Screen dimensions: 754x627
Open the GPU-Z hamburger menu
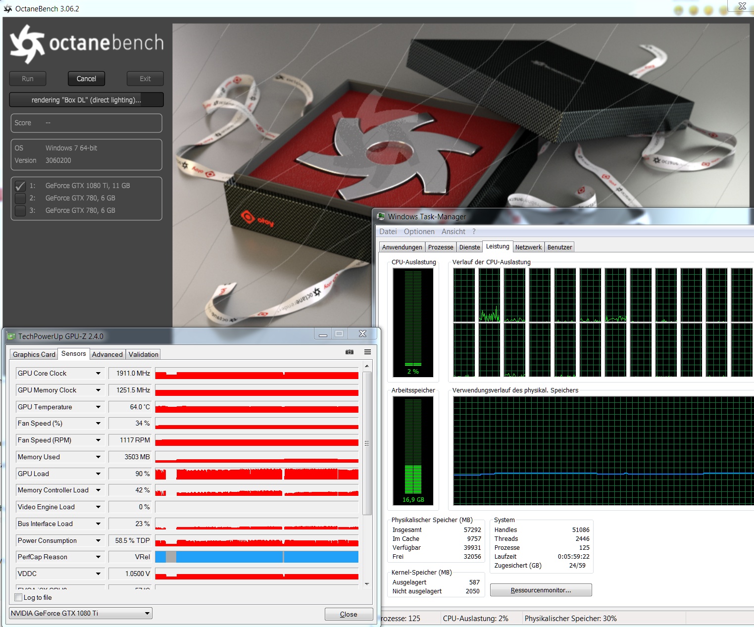coord(367,352)
